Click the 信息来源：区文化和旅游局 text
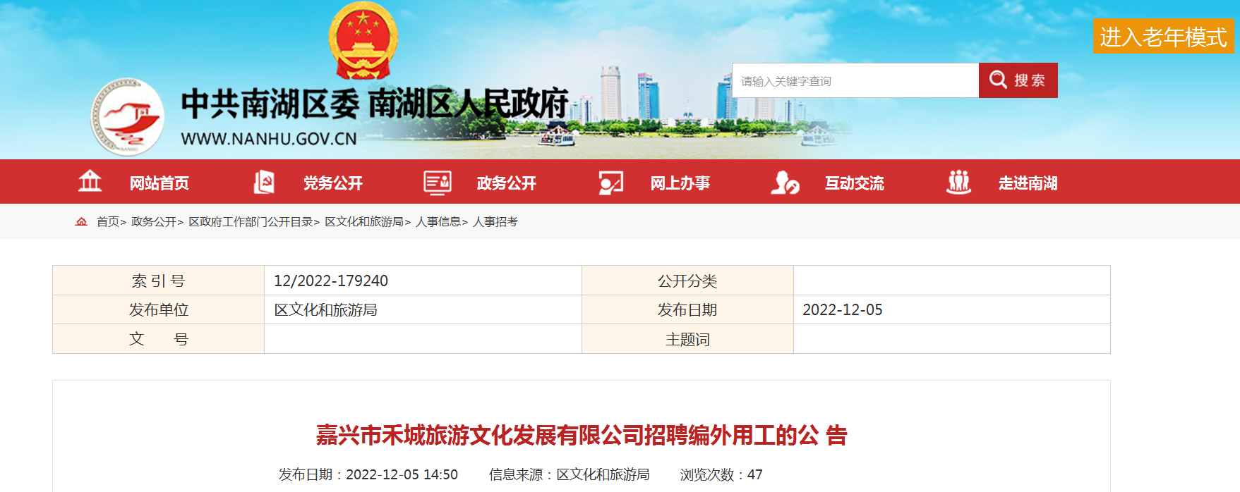This screenshot has height=492, width=1240. tap(569, 474)
